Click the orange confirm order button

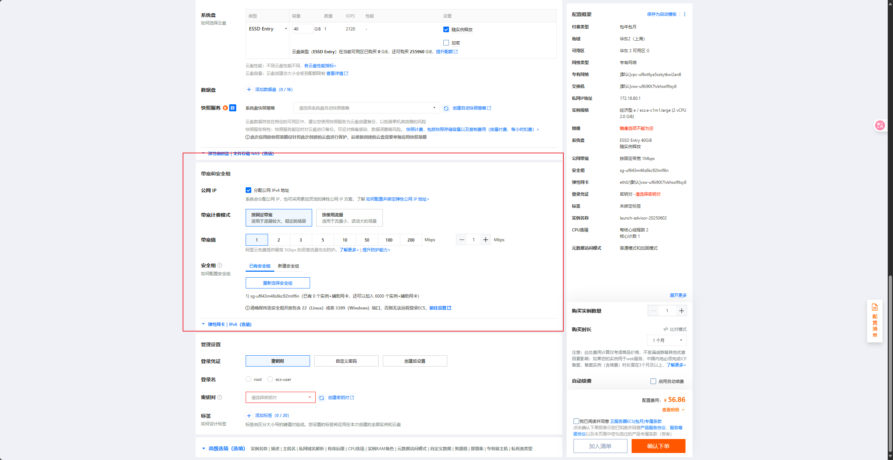[x=658, y=446]
